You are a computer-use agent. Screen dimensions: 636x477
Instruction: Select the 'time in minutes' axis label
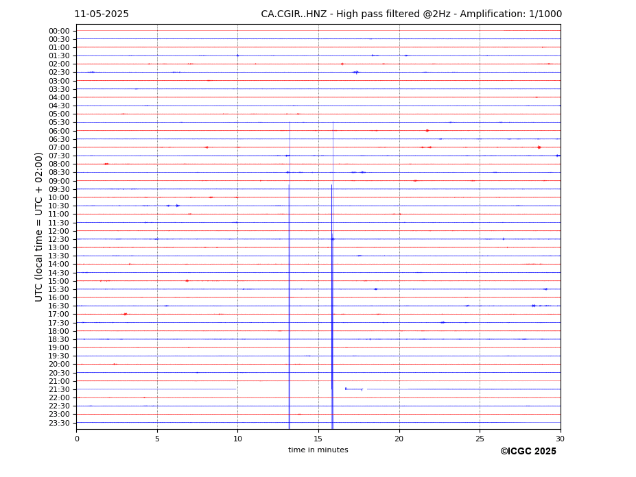[318, 450]
